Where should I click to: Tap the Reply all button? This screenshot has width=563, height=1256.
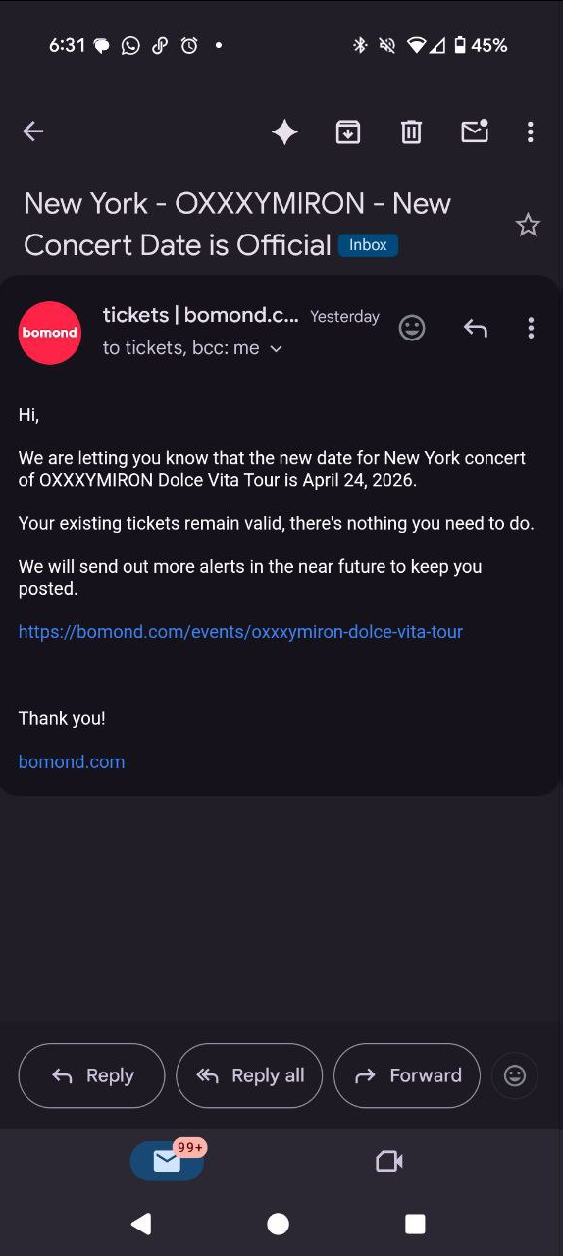[249, 1075]
